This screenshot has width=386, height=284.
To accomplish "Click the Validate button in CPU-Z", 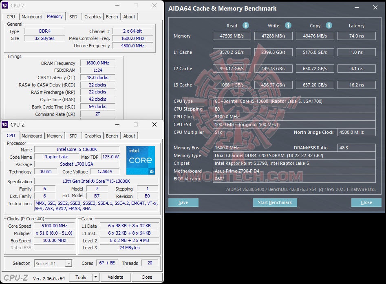I will (115, 277).
